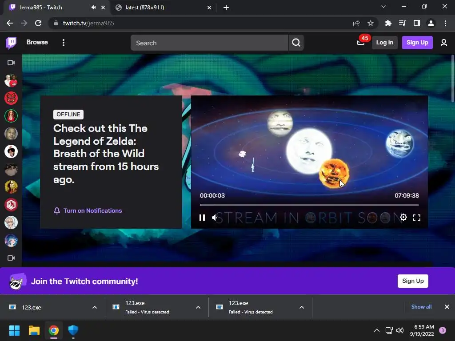Close the downloads bar
455x341 pixels.
447,307
